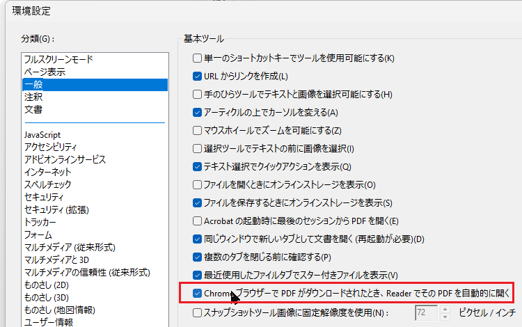Select フルスクリーンモード in the category list
522x327 pixels.
coord(58,60)
